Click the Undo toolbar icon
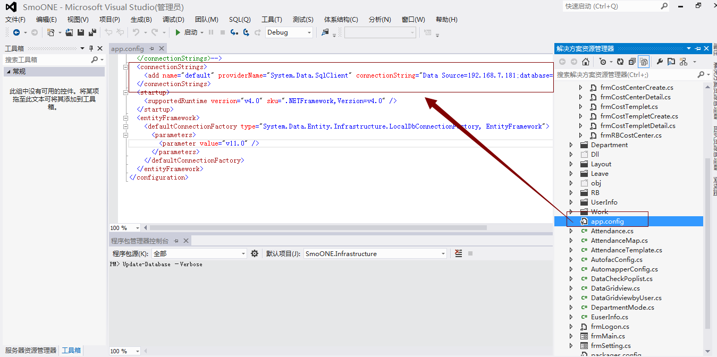The width and height of the screenshot is (717, 357). tap(136, 32)
